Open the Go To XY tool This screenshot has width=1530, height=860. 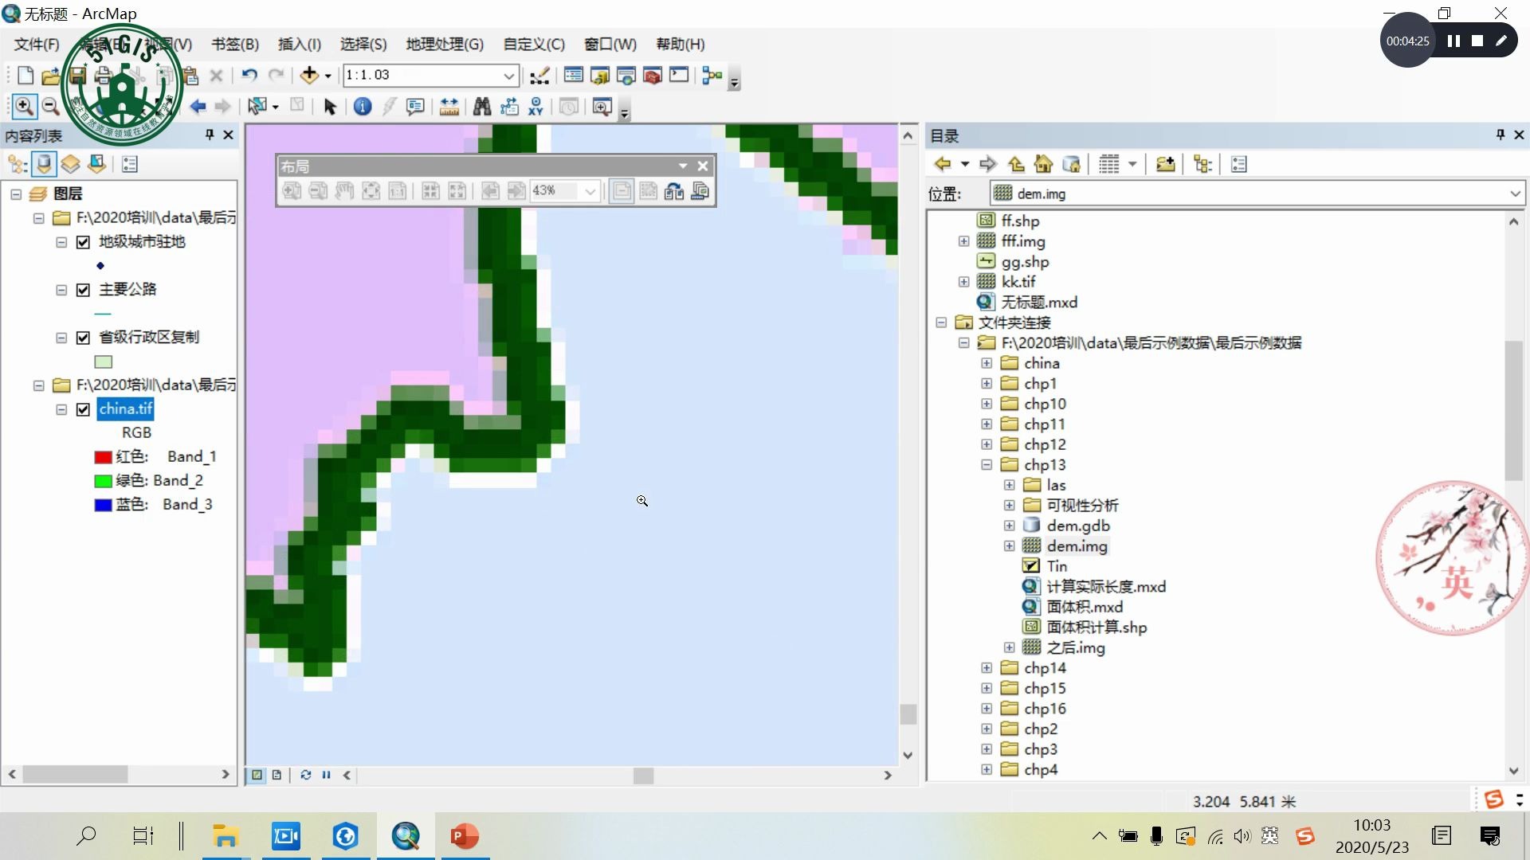535,107
